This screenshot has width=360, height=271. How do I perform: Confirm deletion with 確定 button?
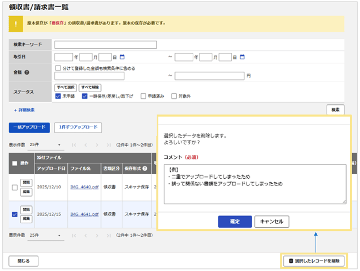(x=235, y=222)
